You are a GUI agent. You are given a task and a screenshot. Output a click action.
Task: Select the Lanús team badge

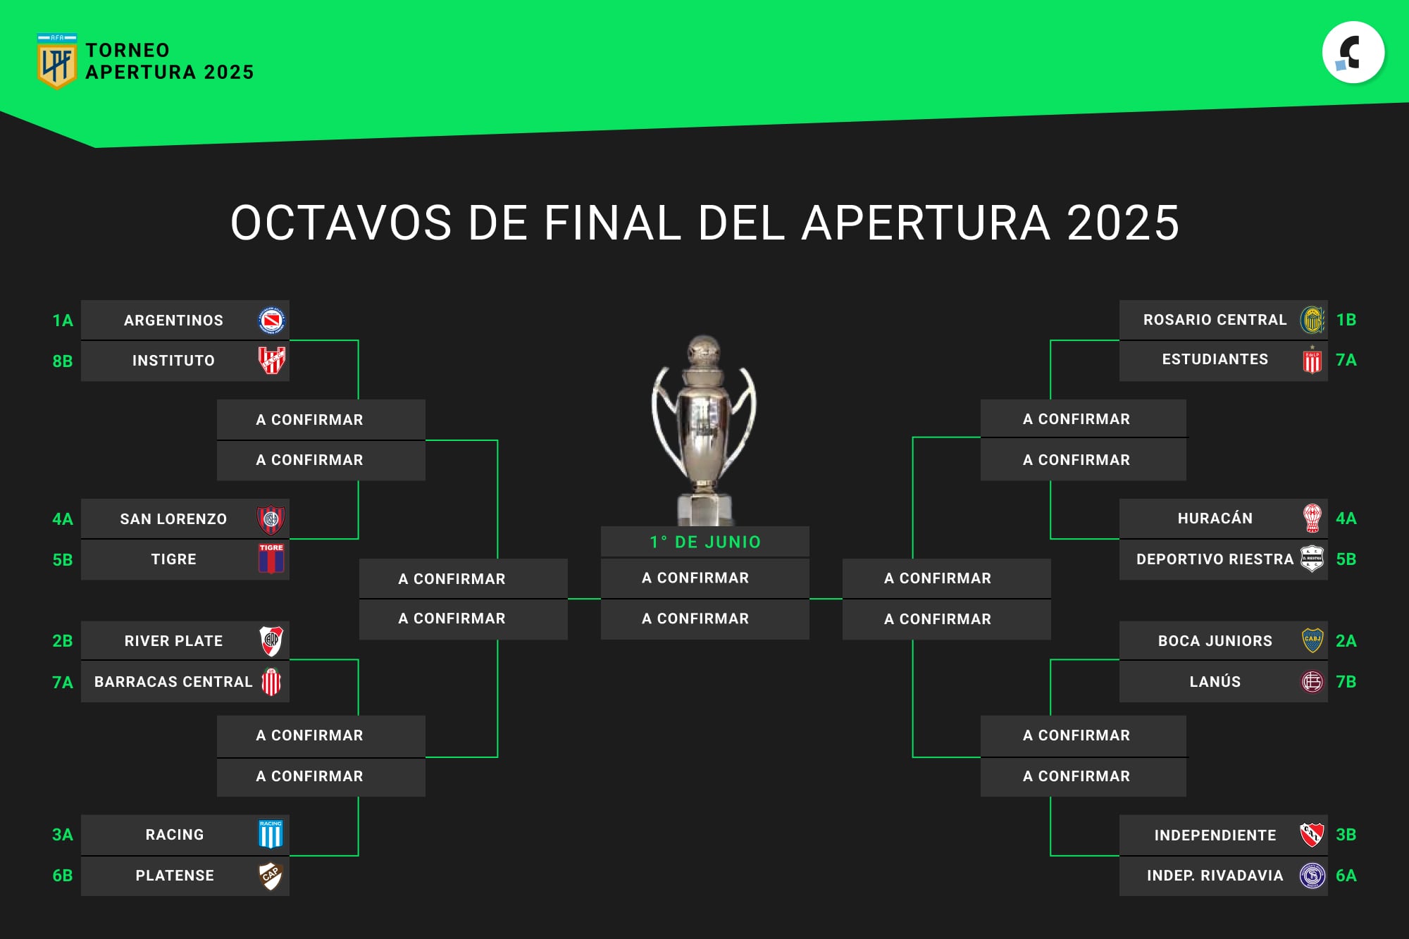click(x=1312, y=682)
